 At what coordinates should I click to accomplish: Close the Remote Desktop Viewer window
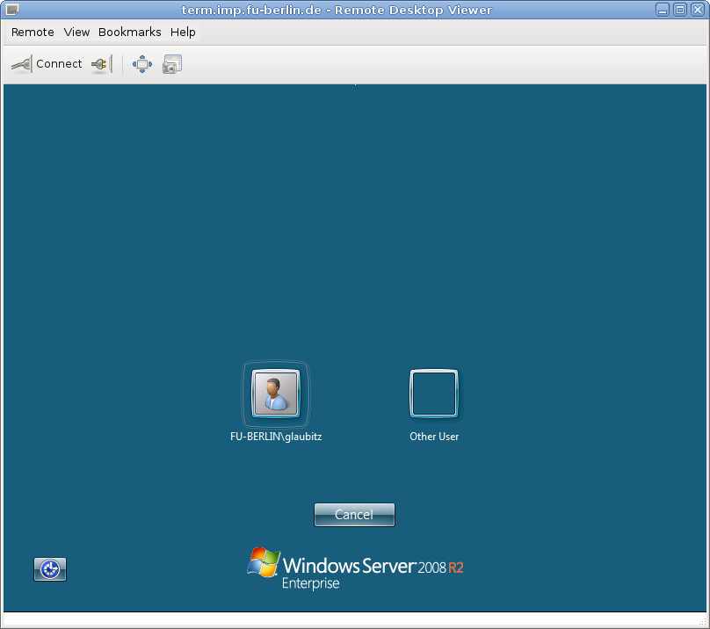click(697, 10)
